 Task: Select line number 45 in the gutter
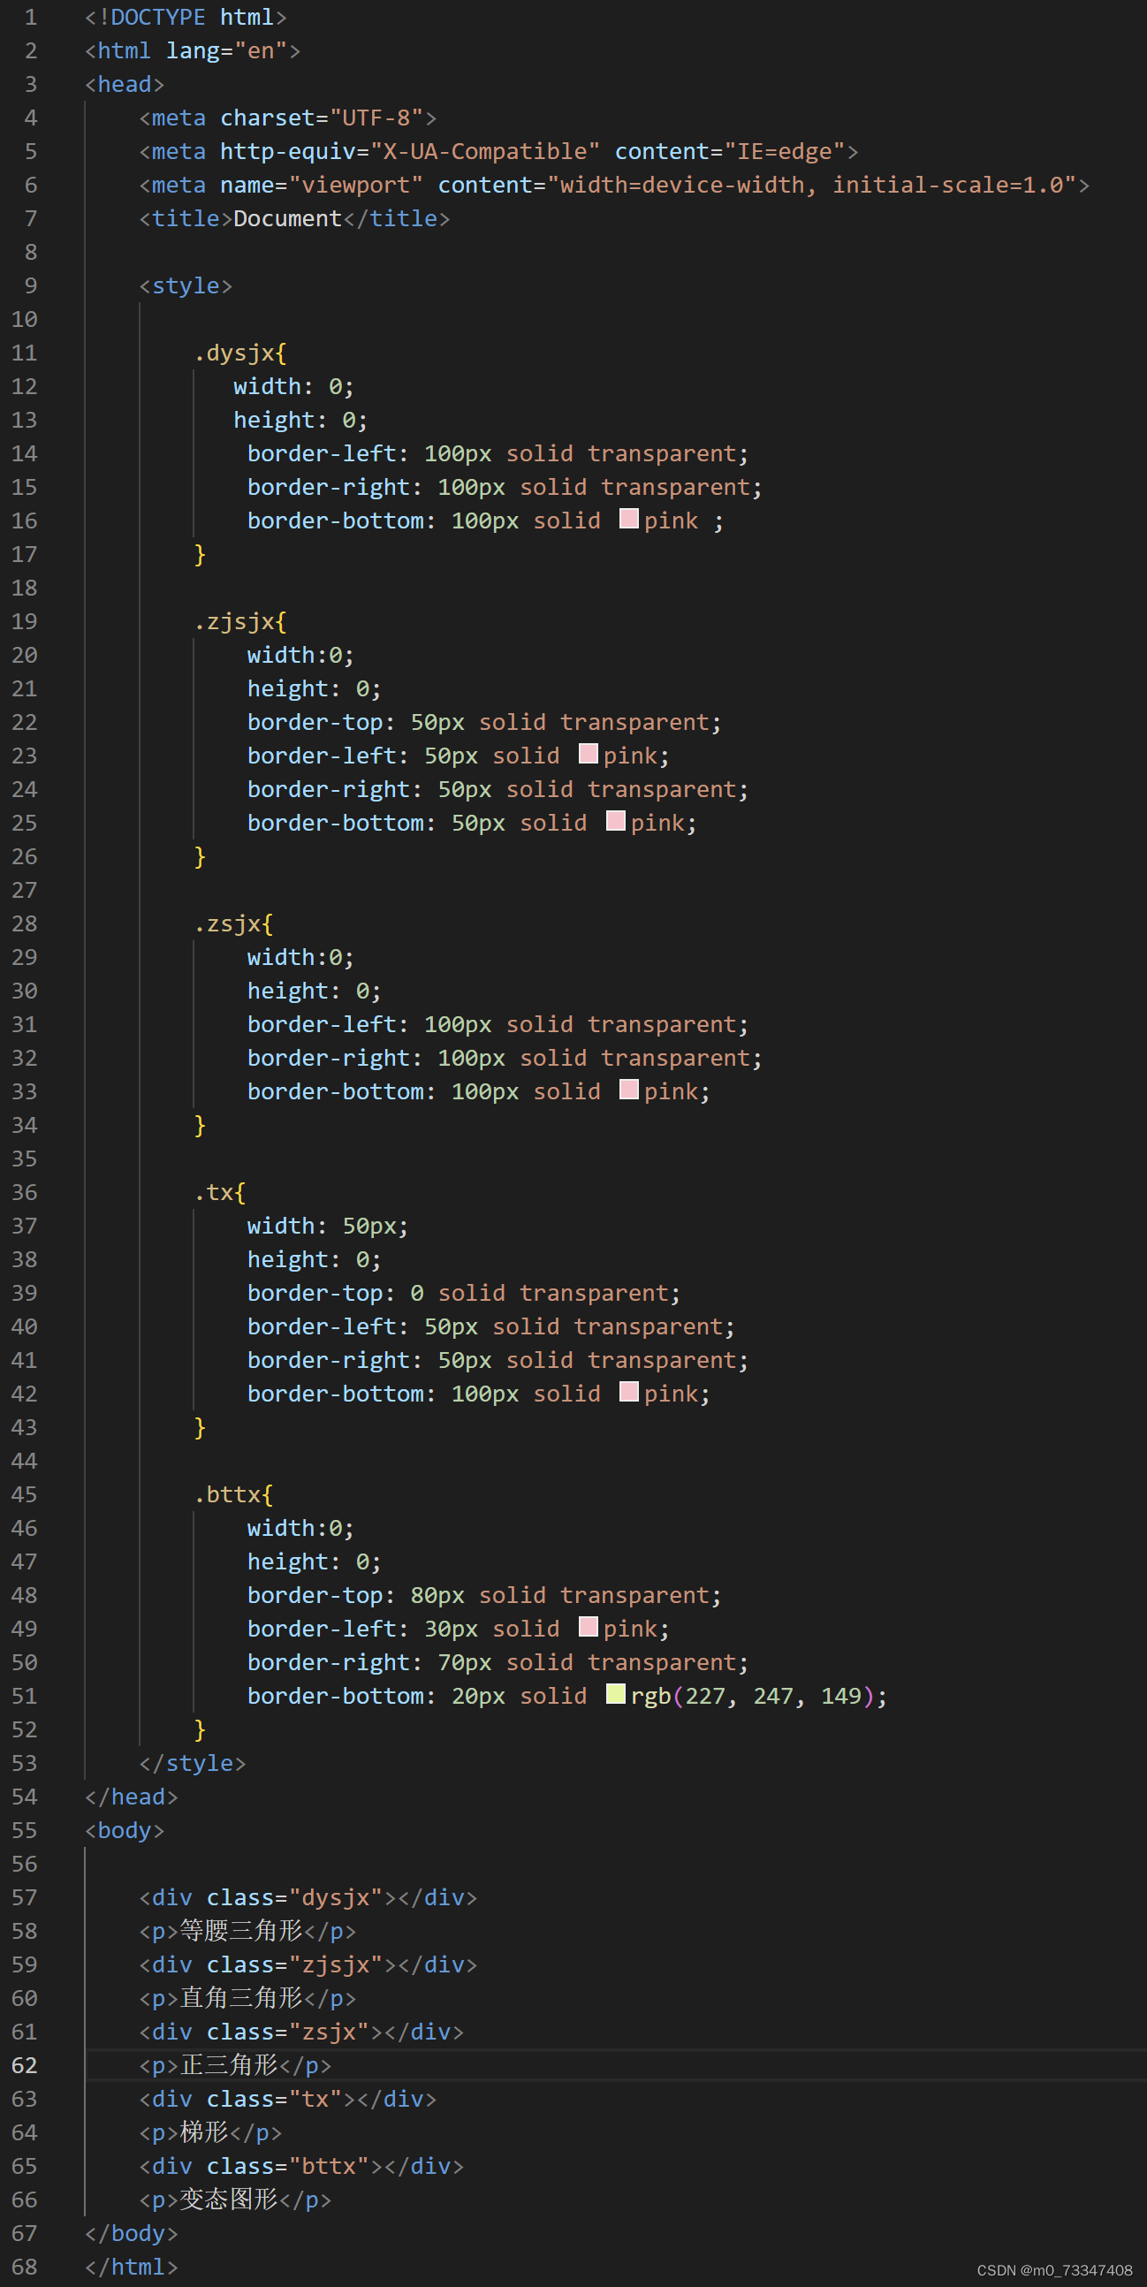pyautogui.click(x=24, y=1494)
